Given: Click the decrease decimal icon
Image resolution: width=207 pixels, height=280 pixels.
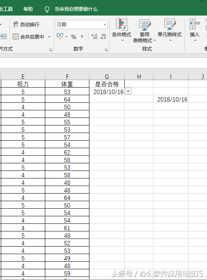Looking at the screenshot, I should click(103, 37).
